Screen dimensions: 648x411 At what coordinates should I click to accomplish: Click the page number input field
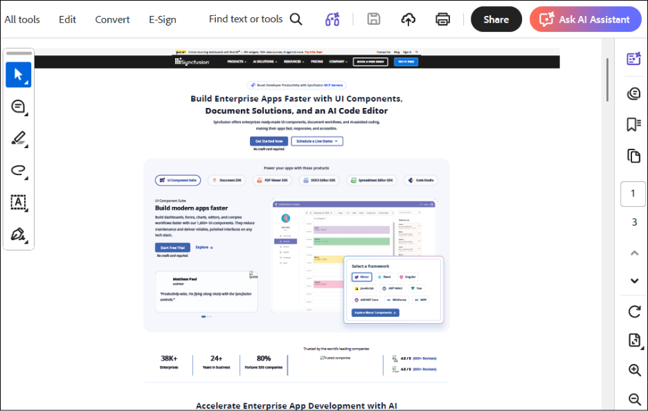tap(633, 194)
